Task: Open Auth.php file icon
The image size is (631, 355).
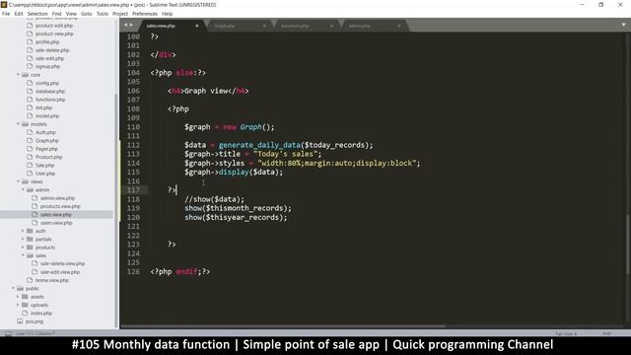Action: (30, 132)
